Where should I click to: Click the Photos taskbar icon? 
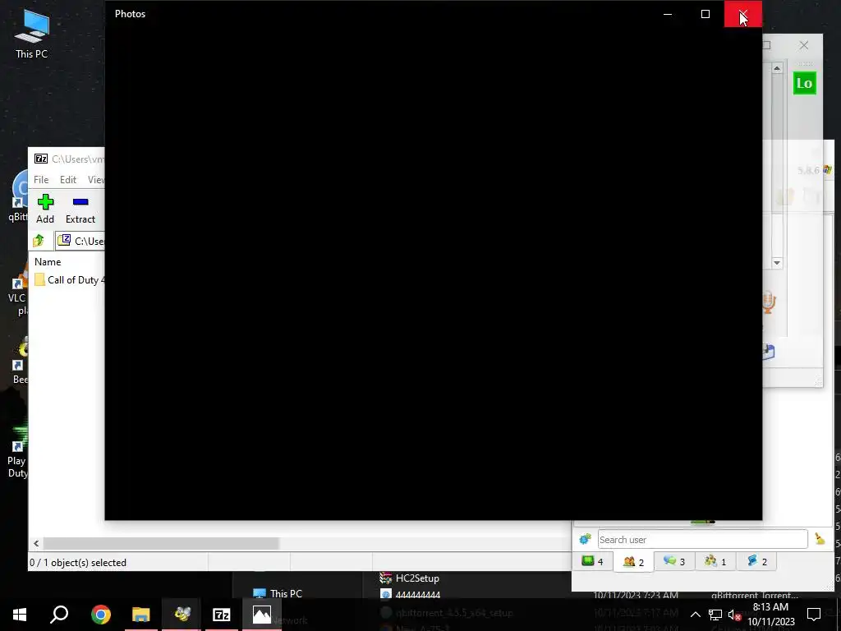pyautogui.click(x=262, y=615)
